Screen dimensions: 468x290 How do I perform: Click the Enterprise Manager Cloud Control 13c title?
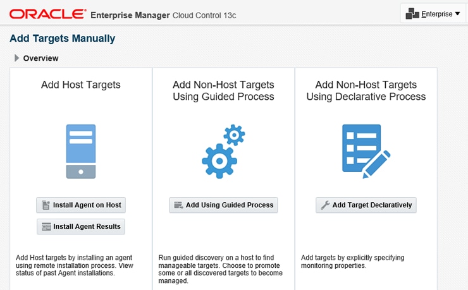164,14
